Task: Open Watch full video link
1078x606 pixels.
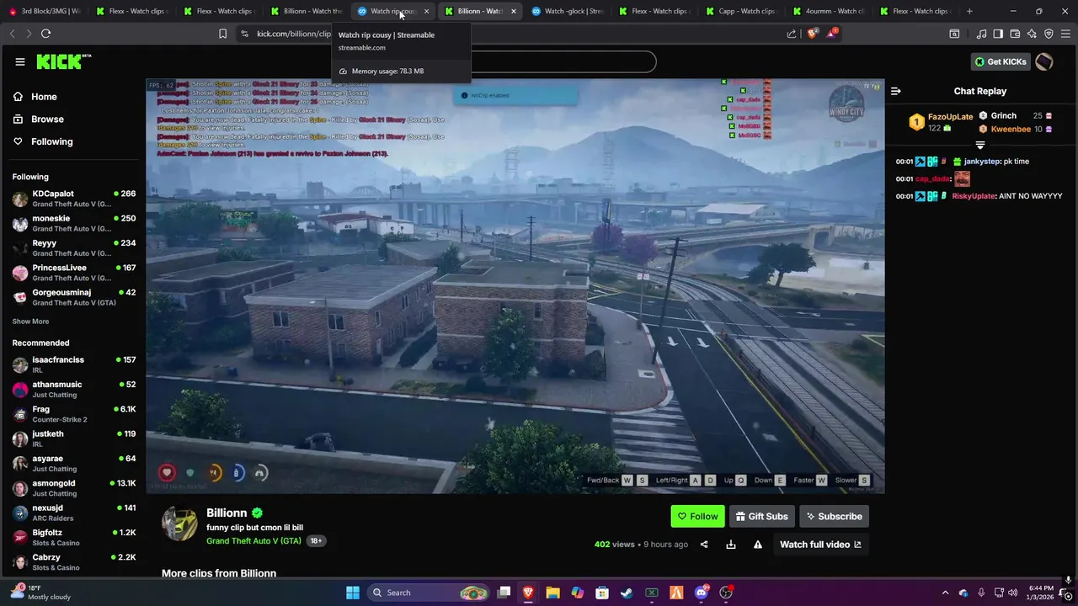Action: click(x=820, y=545)
